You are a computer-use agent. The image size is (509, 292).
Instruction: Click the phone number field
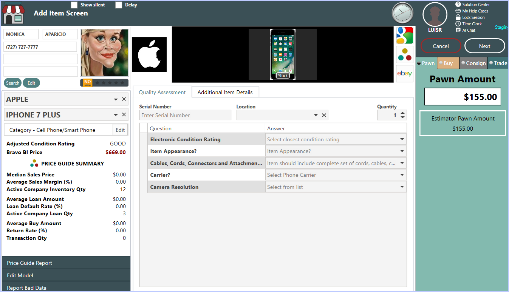[40, 47]
